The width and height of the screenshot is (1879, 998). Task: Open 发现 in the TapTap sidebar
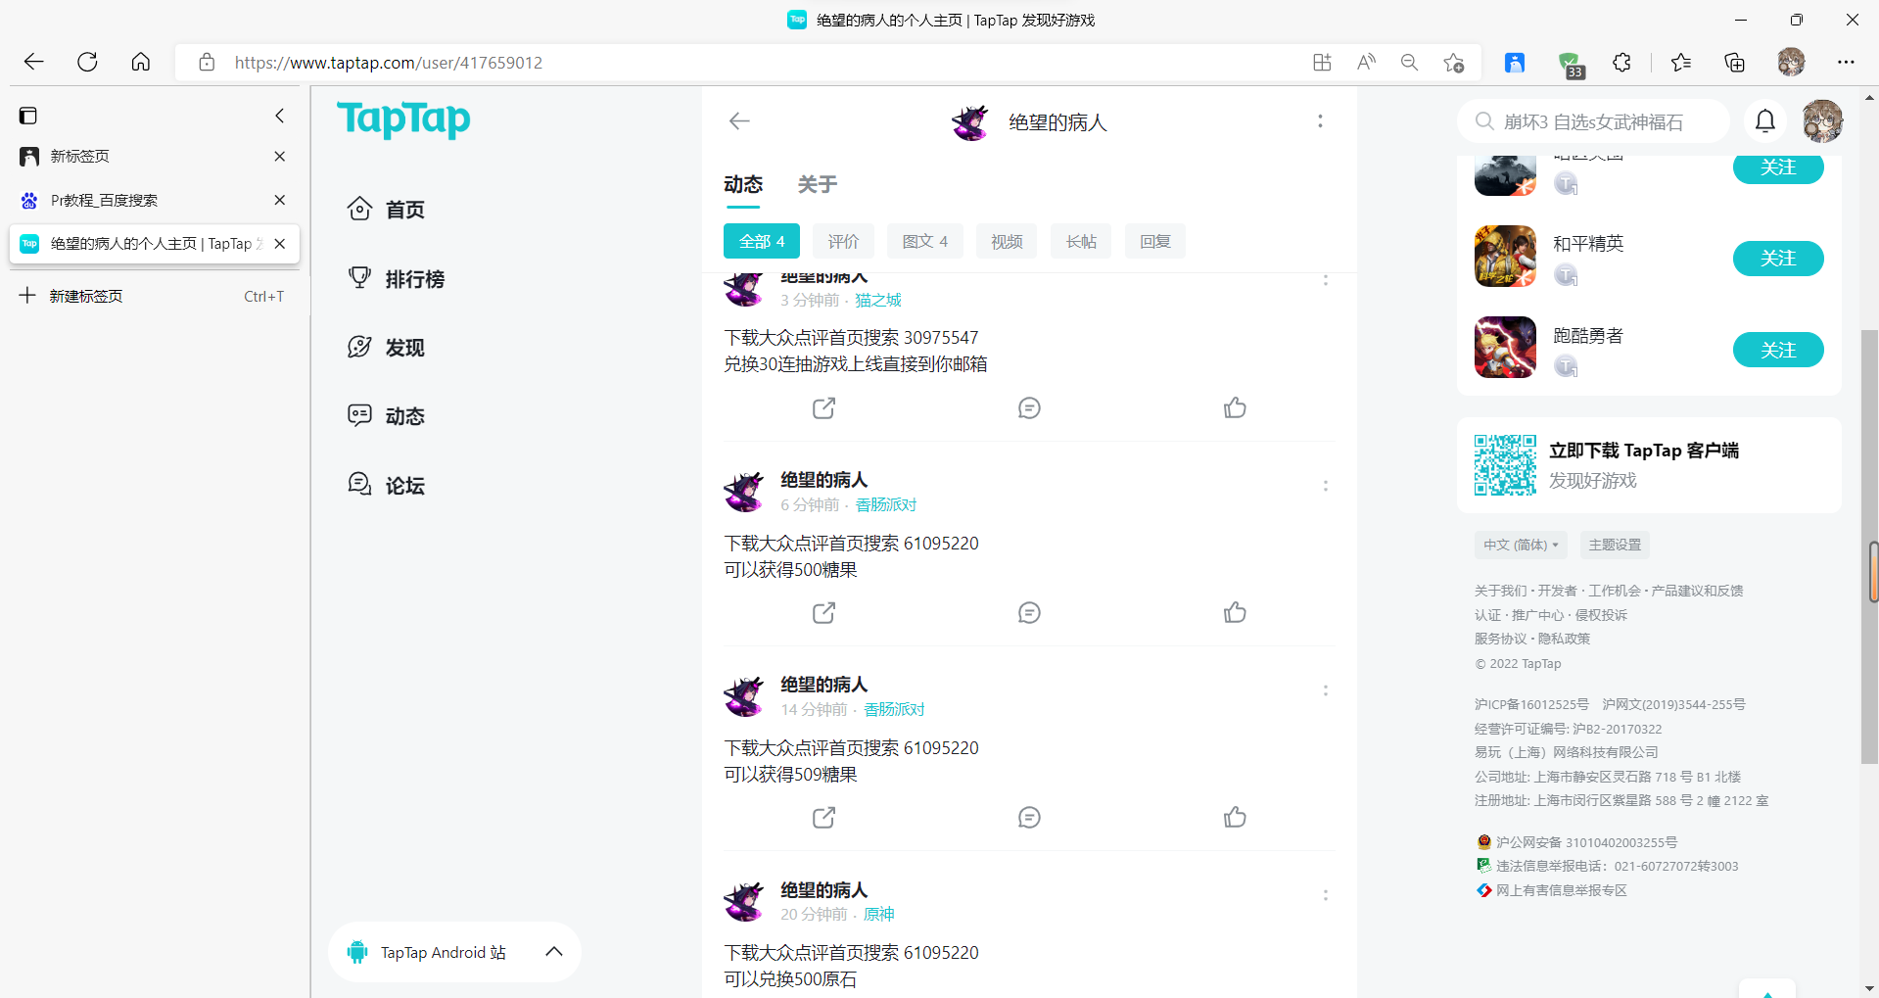point(387,348)
